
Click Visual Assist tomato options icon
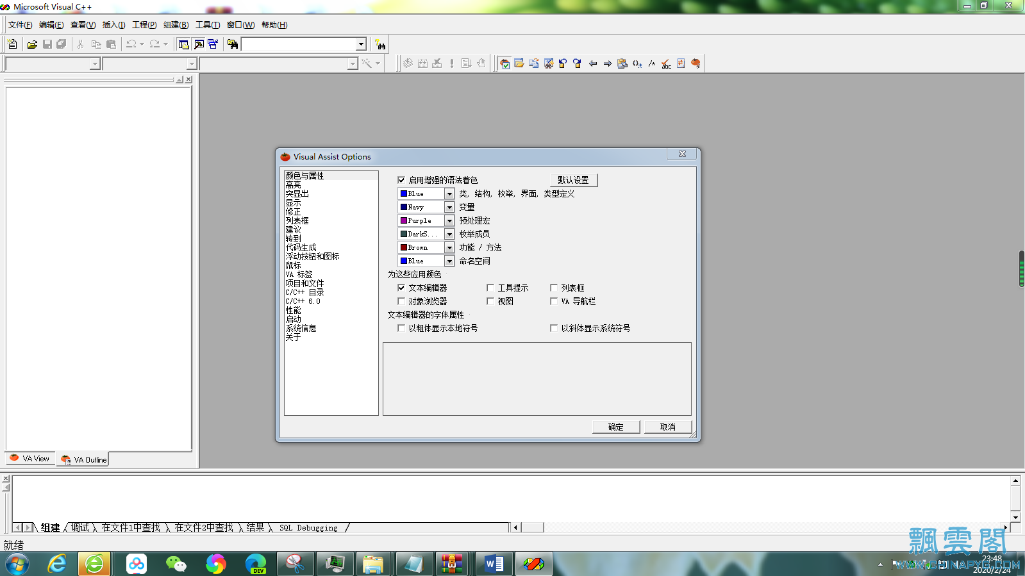click(x=696, y=63)
